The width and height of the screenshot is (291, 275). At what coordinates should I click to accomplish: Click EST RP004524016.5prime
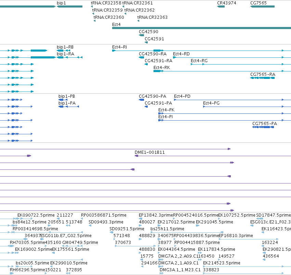(x=196, y=215)
